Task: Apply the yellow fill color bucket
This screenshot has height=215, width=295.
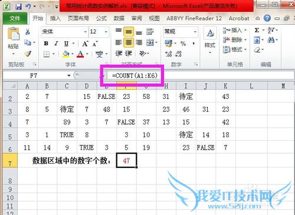Action: pos(66,54)
